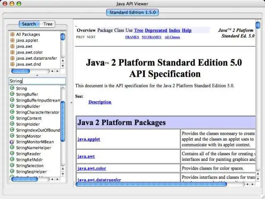
Task: Open the Standard Edition 1.5.0 selector
Action: (x=132, y=12)
